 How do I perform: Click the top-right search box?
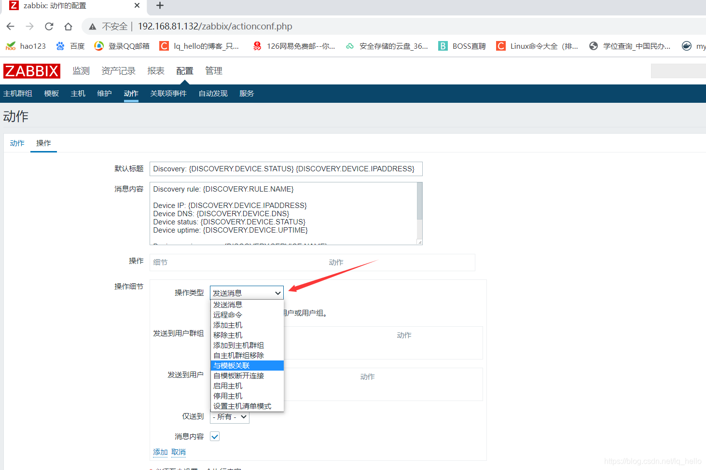[x=678, y=71]
